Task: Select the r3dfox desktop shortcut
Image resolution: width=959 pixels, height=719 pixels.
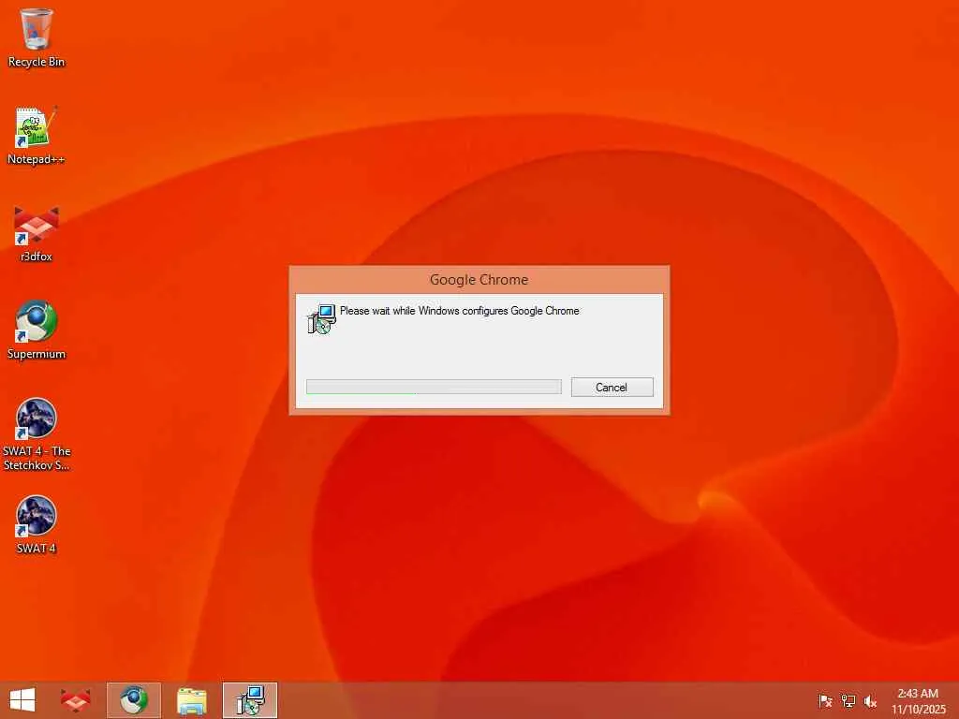Action: pos(37,233)
